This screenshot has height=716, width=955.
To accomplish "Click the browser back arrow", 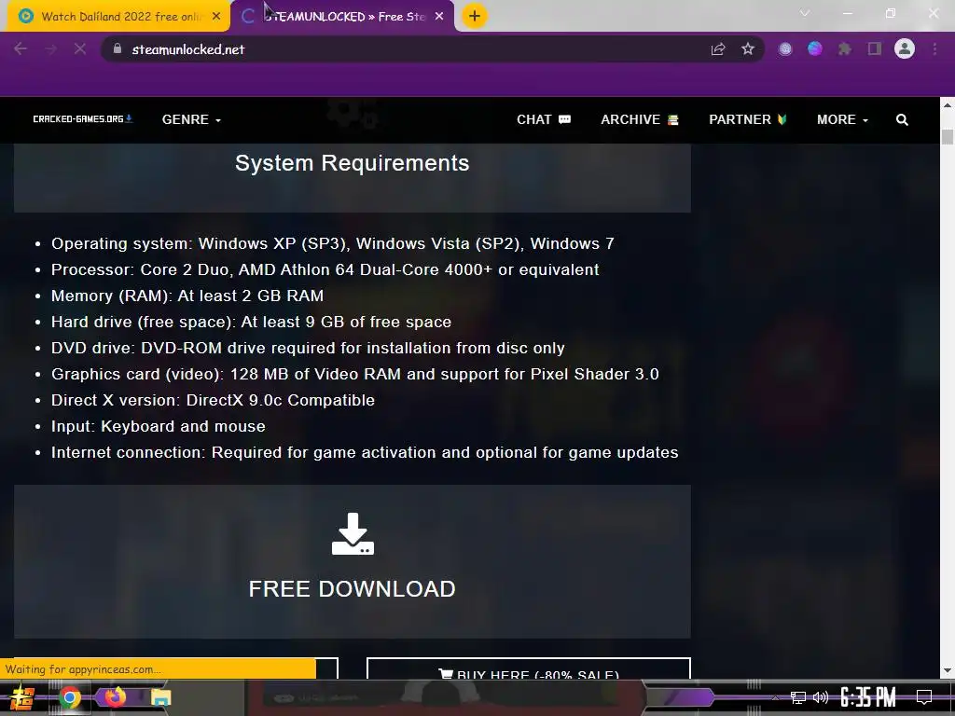I will [21, 48].
